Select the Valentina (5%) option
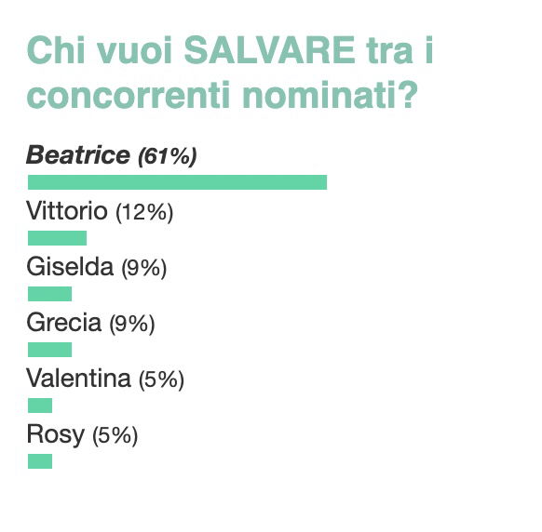Image resolution: width=542 pixels, height=532 pixels. tap(105, 379)
